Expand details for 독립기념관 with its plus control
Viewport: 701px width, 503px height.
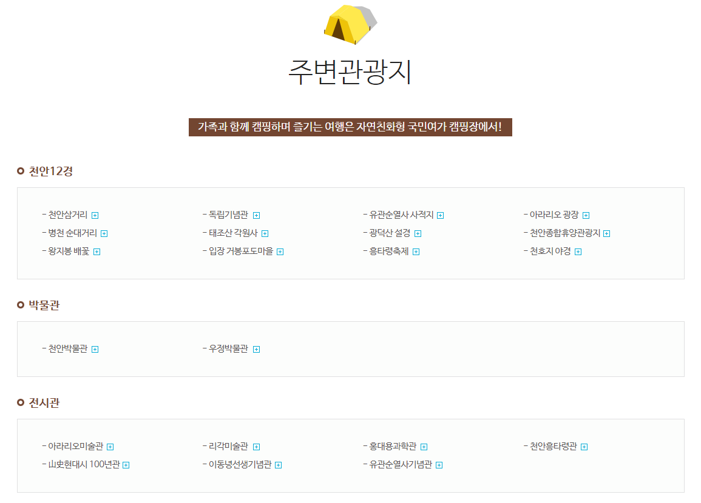tap(257, 215)
